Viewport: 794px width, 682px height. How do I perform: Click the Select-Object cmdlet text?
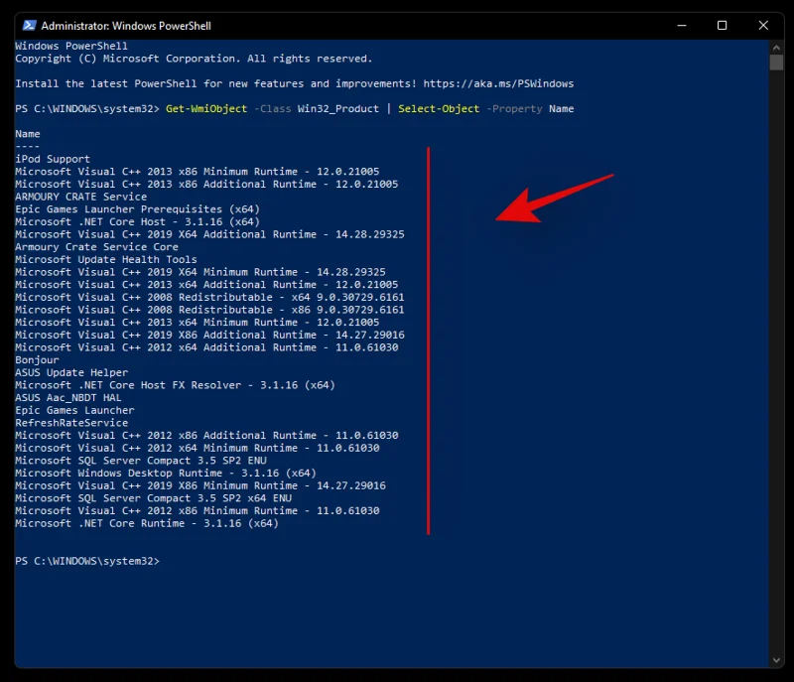(438, 108)
